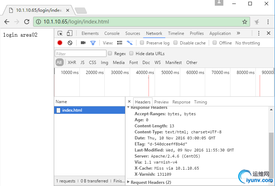Clear the network log
The height and width of the screenshot is (186, 275).
click(70, 43)
